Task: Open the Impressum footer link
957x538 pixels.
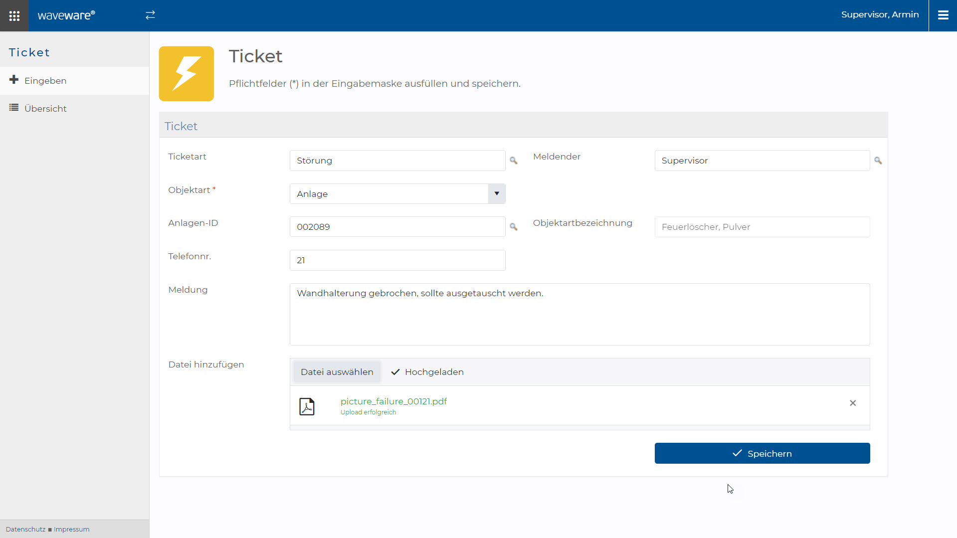Action: tap(71, 529)
